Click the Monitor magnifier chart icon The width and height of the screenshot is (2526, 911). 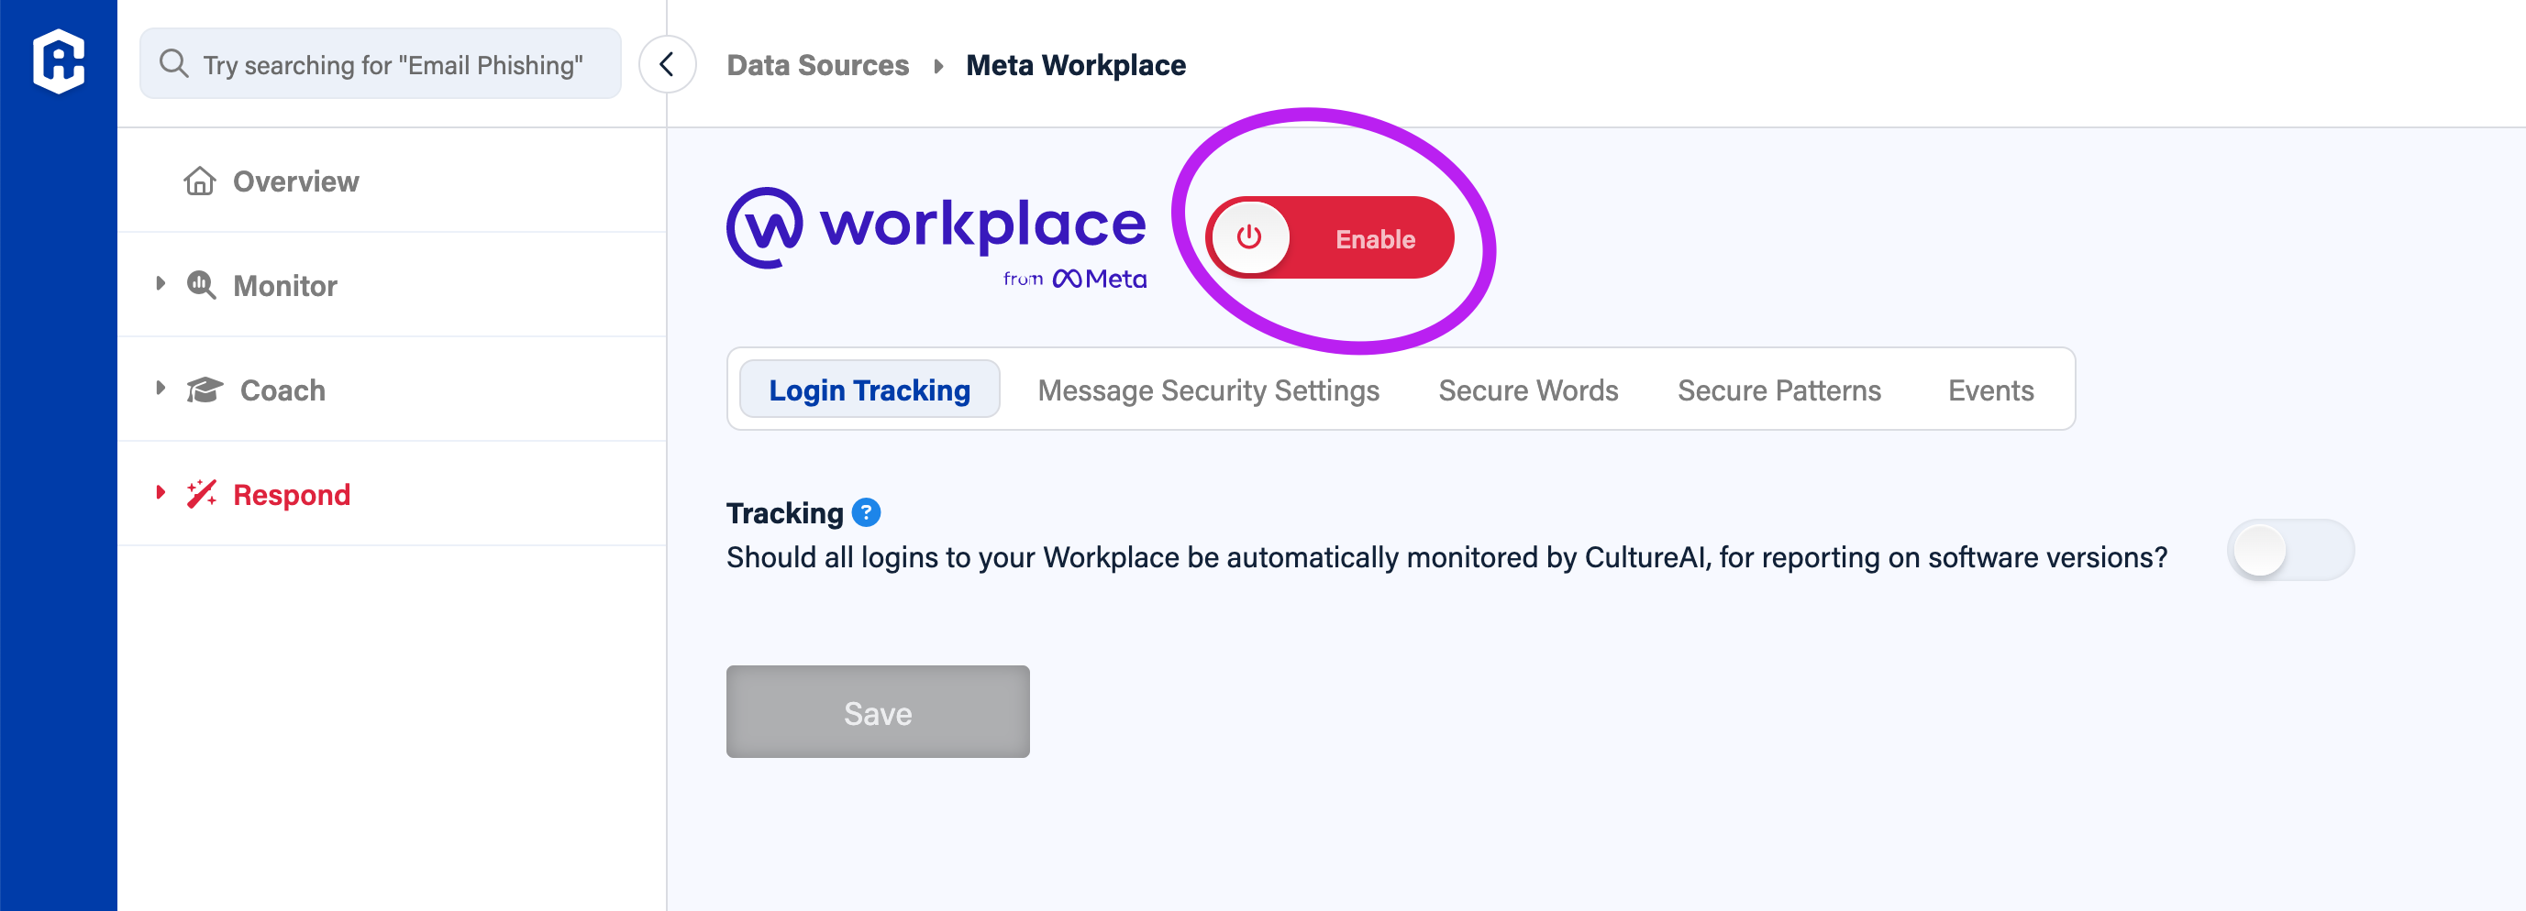pyautogui.click(x=201, y=285)
